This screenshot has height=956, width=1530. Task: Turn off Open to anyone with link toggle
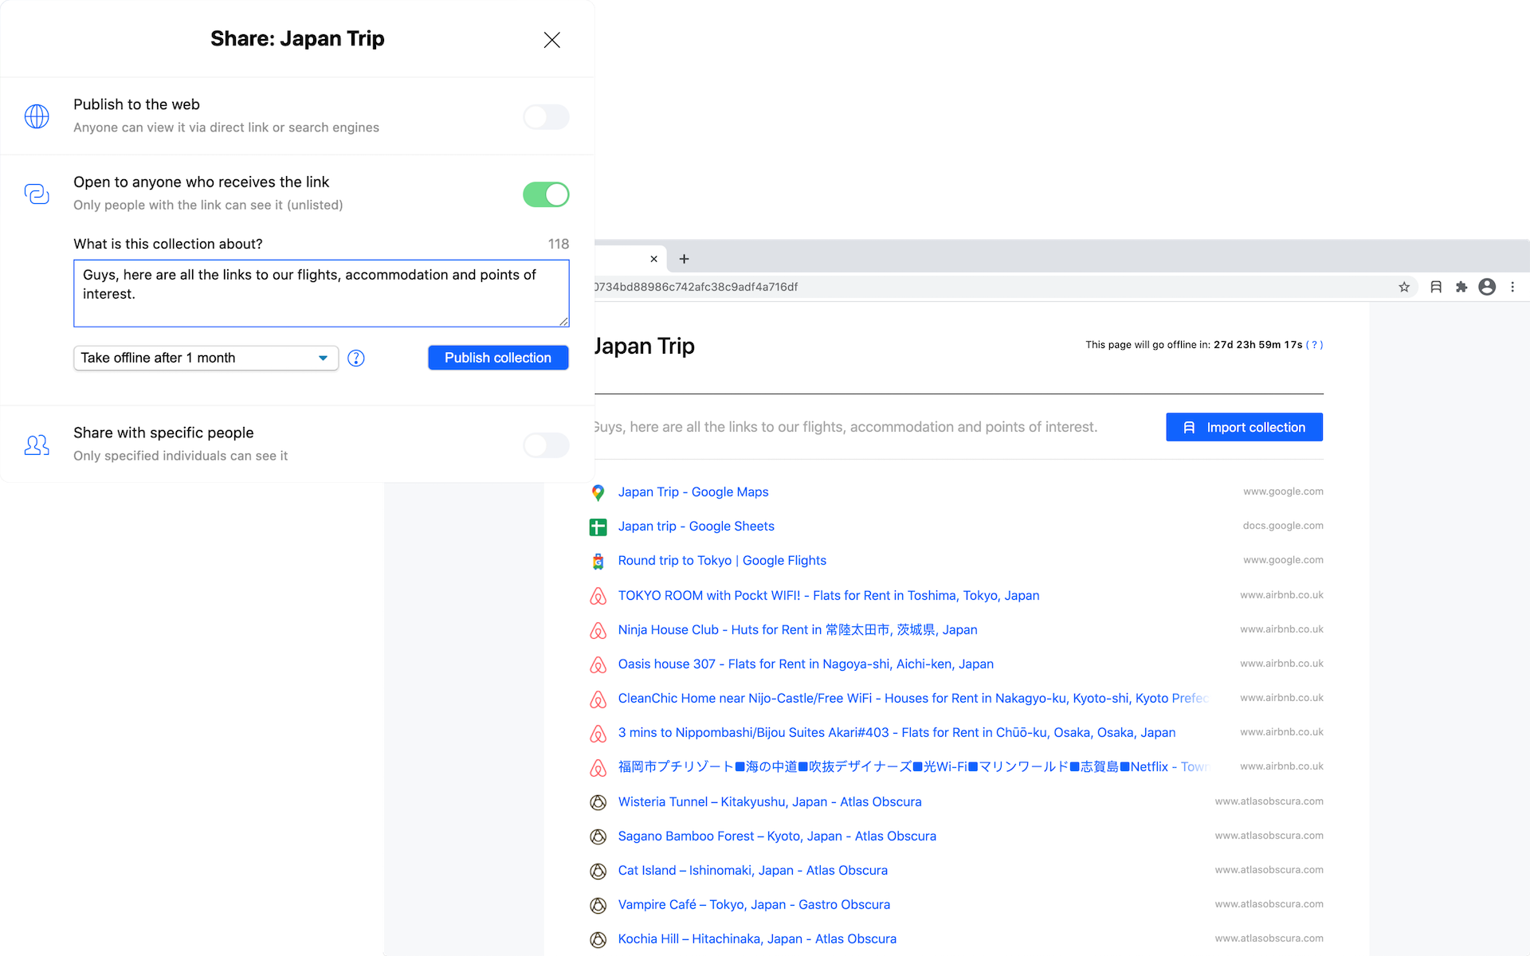pyautogui.click(x=546, y=194)
